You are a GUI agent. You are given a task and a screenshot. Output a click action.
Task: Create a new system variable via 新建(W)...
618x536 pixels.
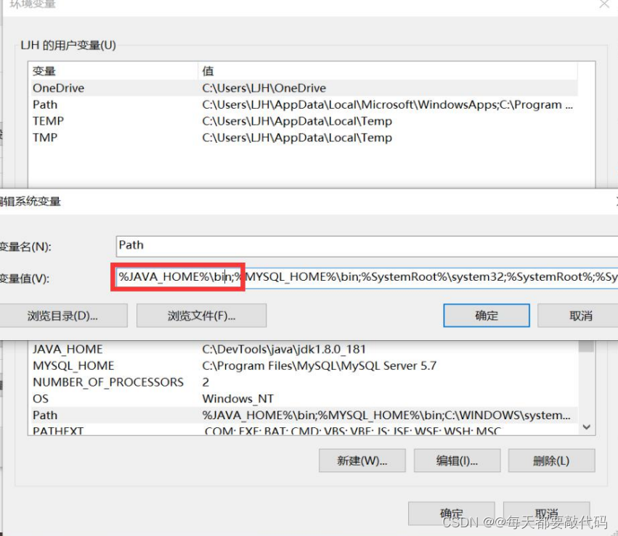coord(362,460)
